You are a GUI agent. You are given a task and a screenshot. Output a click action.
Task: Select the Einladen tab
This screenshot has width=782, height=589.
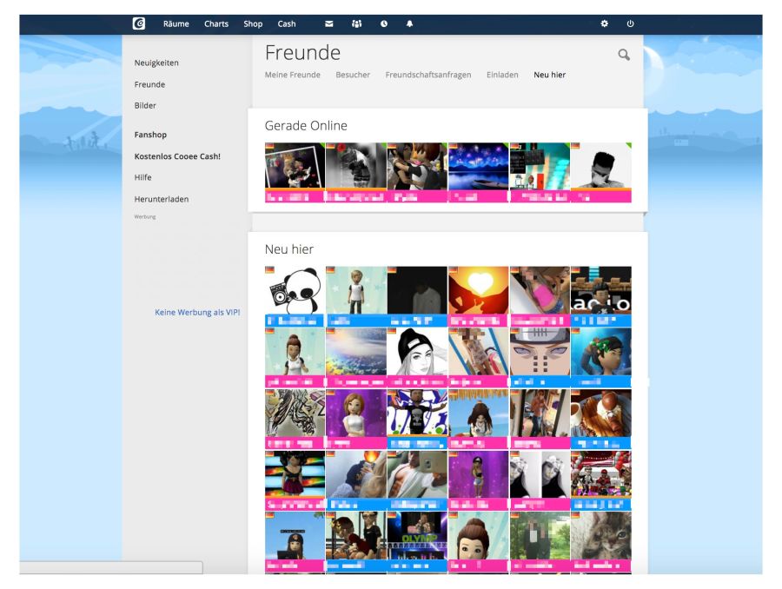502,75
